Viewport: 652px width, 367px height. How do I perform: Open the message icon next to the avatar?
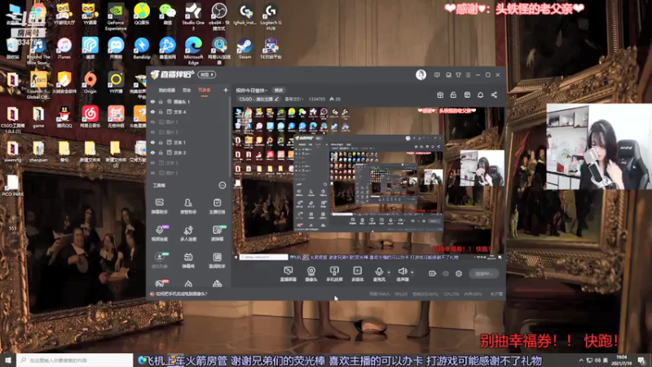coord(437,75)
